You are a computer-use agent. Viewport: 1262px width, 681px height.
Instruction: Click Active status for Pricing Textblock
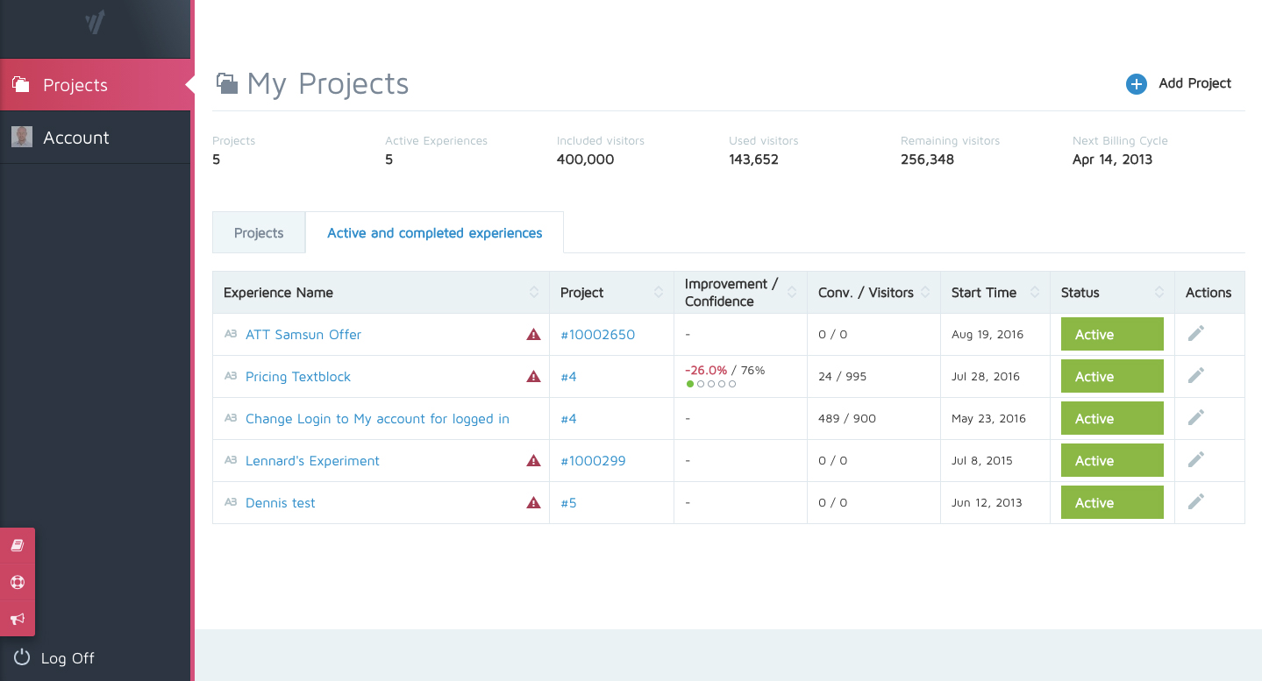[1112, 377]
